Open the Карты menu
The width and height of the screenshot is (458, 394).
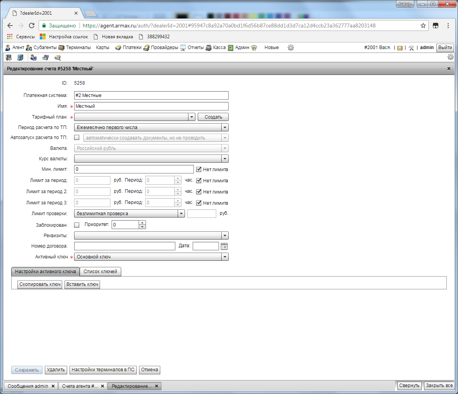tap(102, 48)
